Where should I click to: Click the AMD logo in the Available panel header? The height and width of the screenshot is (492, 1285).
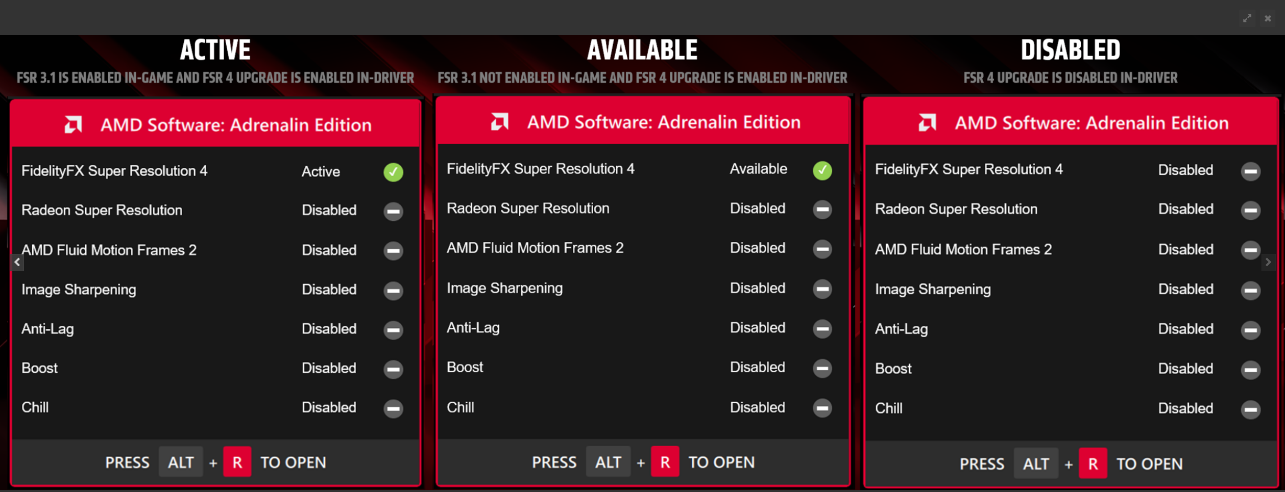[500, 122]
